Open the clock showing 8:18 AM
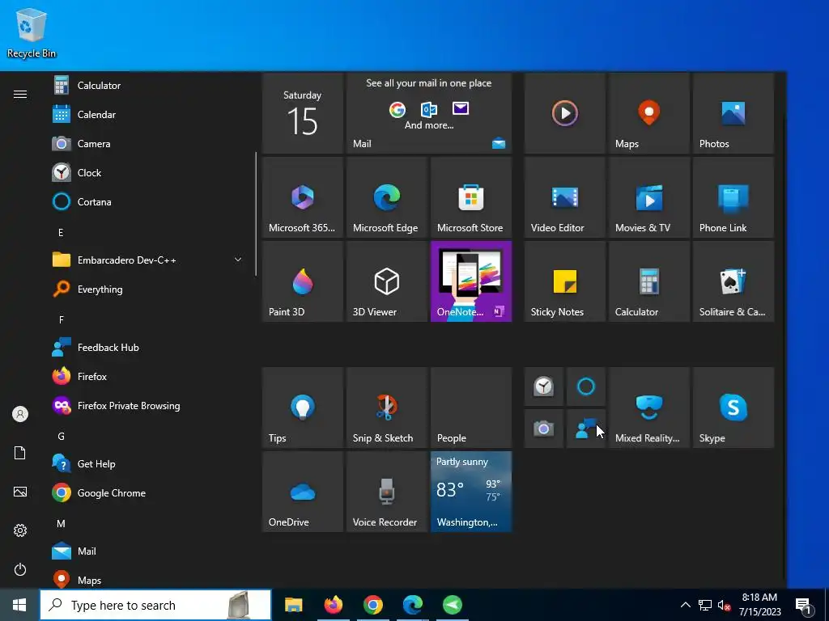829x621 pixels. click(x=759, y=605)
